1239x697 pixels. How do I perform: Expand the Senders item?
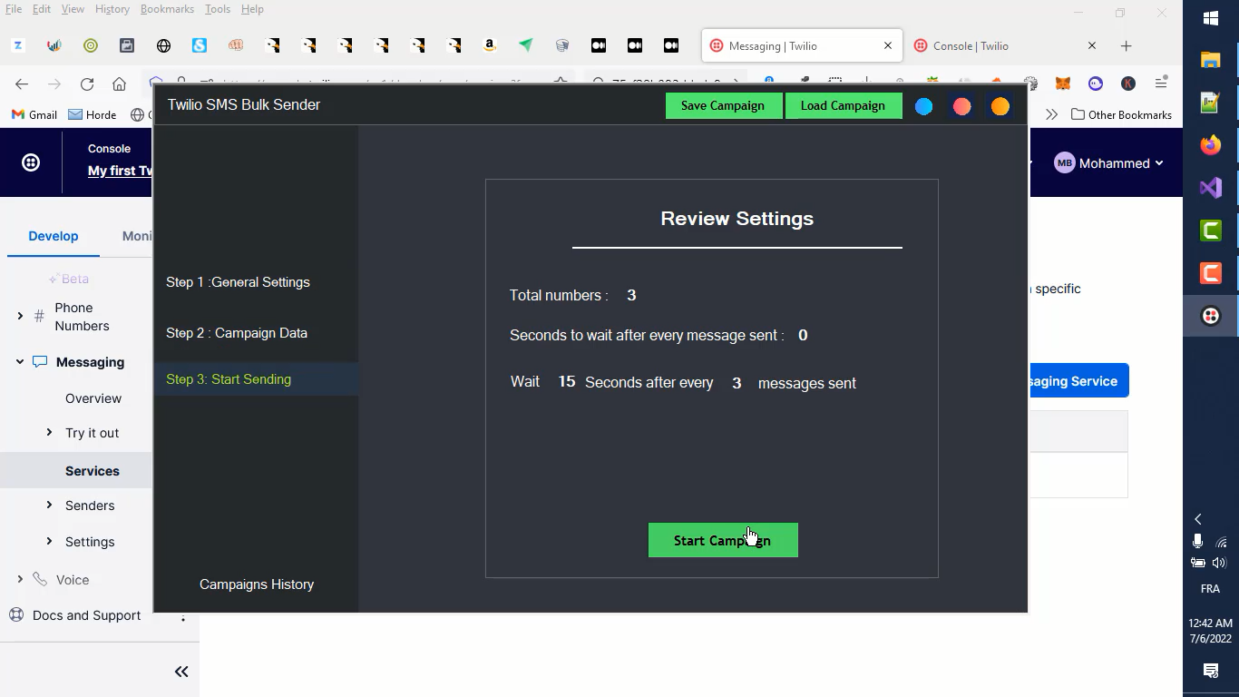tap(49, 505)
